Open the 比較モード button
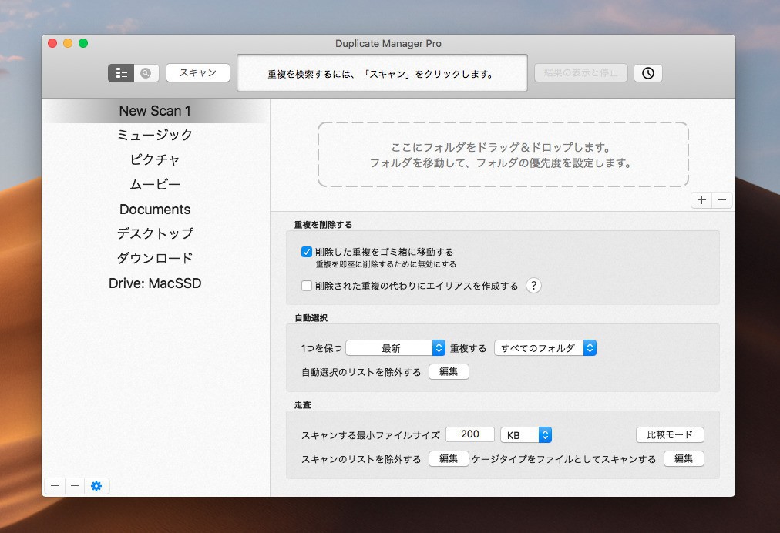 (x=670, y=434)
